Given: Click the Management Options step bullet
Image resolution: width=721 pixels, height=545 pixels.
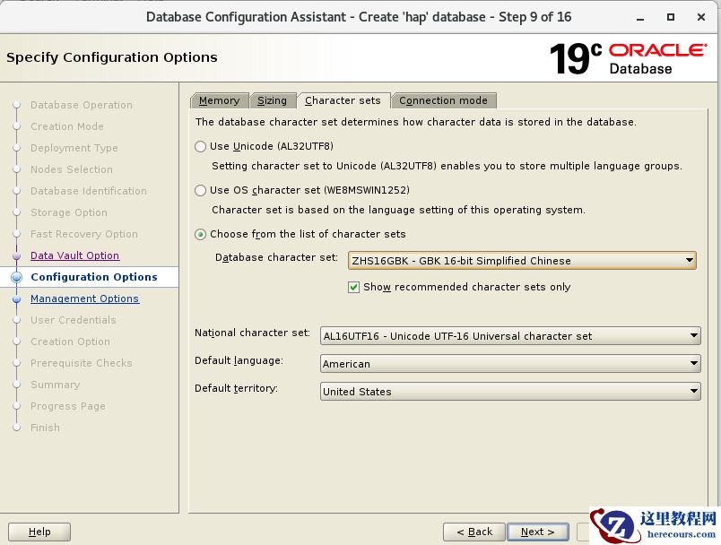Looking at the screenshot, I should click(x=17, y=299).
